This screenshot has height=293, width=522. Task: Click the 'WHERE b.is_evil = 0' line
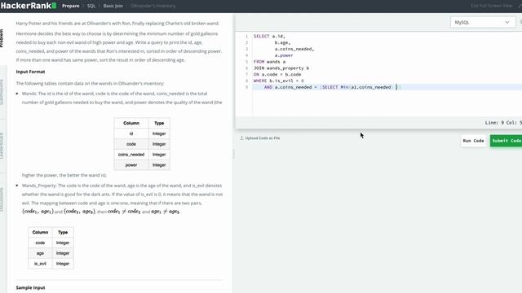coord(279,81)
